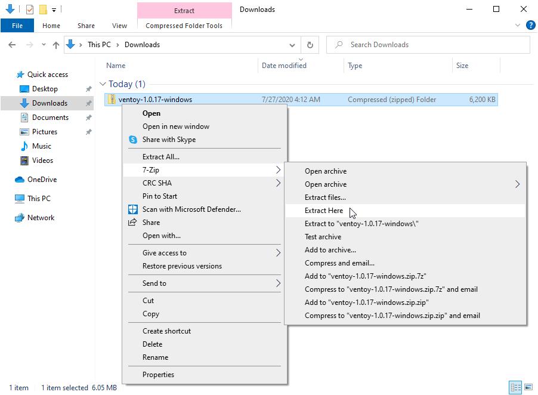
Task: Switch to details view in the status bar
Action: 517,387
